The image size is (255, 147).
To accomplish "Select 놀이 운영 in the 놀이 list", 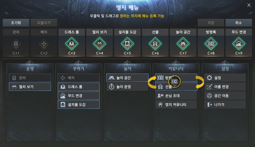I will (x=127, y=87).
